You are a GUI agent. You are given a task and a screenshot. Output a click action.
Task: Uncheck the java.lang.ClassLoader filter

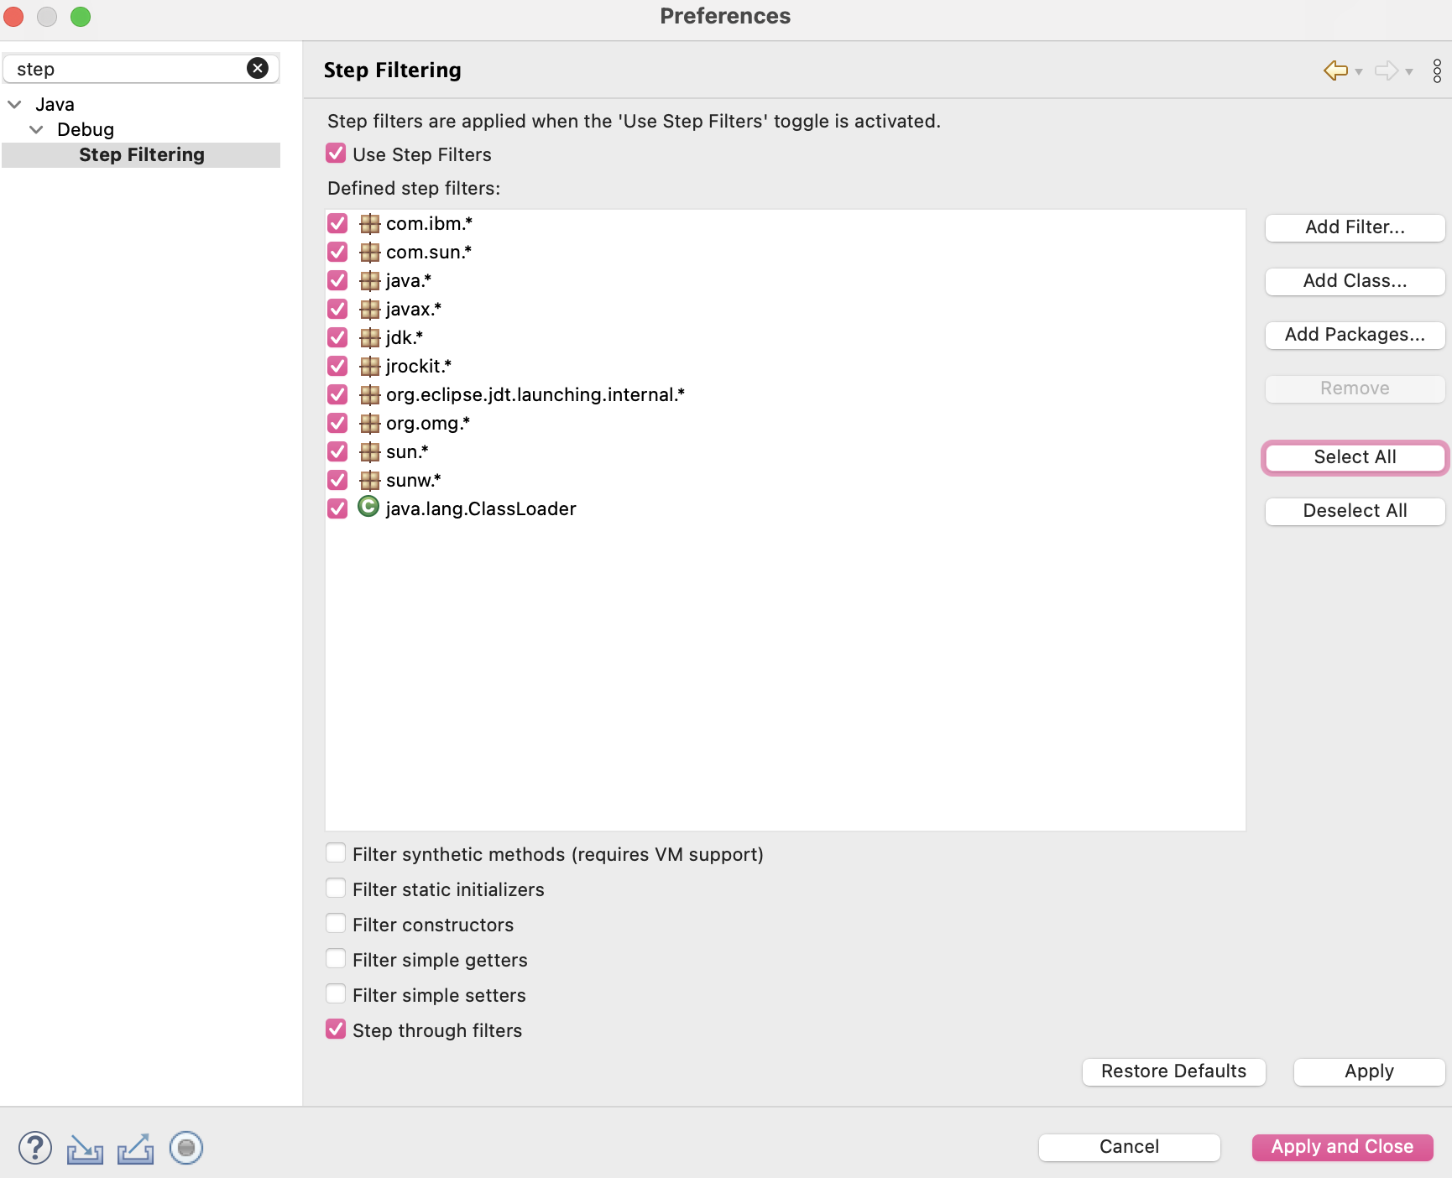coord(337,508)
